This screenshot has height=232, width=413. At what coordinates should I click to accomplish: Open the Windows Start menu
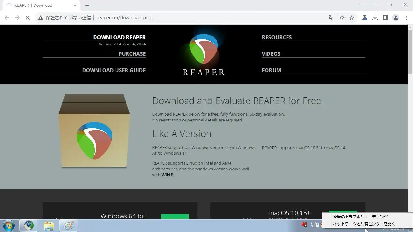pyautogui.click(x=9, y=226)
